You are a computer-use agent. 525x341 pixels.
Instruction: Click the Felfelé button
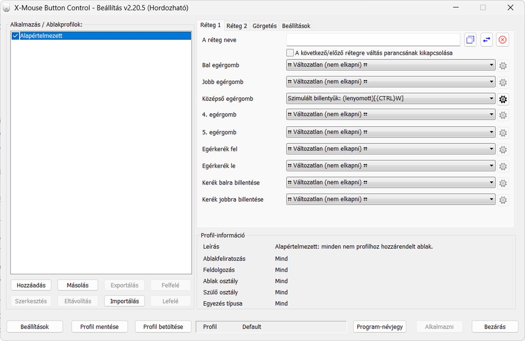pos(170,285)
